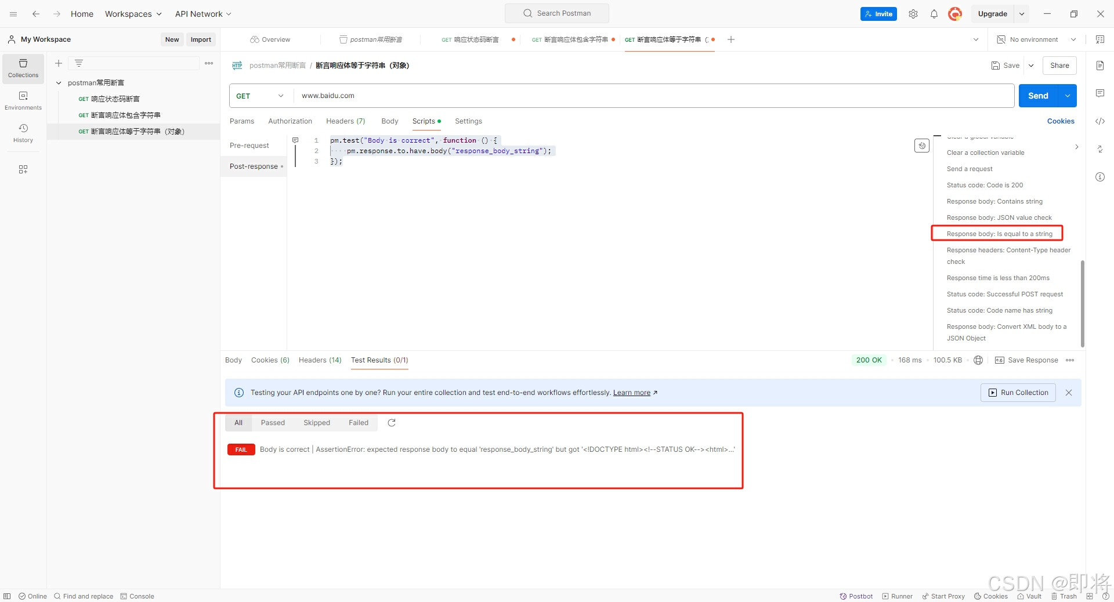Open the tabs overflow chevron
The height and width of the screenshot is (602, 1114).
(976, 39)
